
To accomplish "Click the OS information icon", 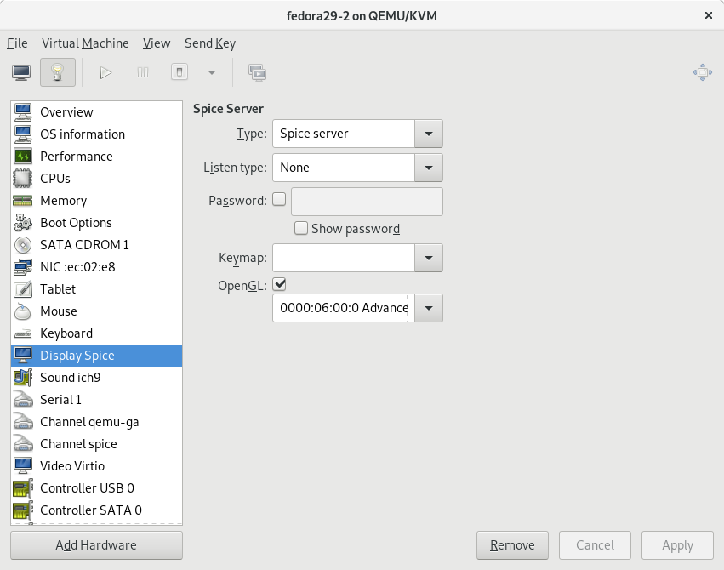I will 23,134.
